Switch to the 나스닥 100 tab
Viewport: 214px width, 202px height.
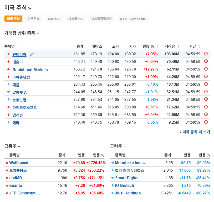tap(76, 19)
